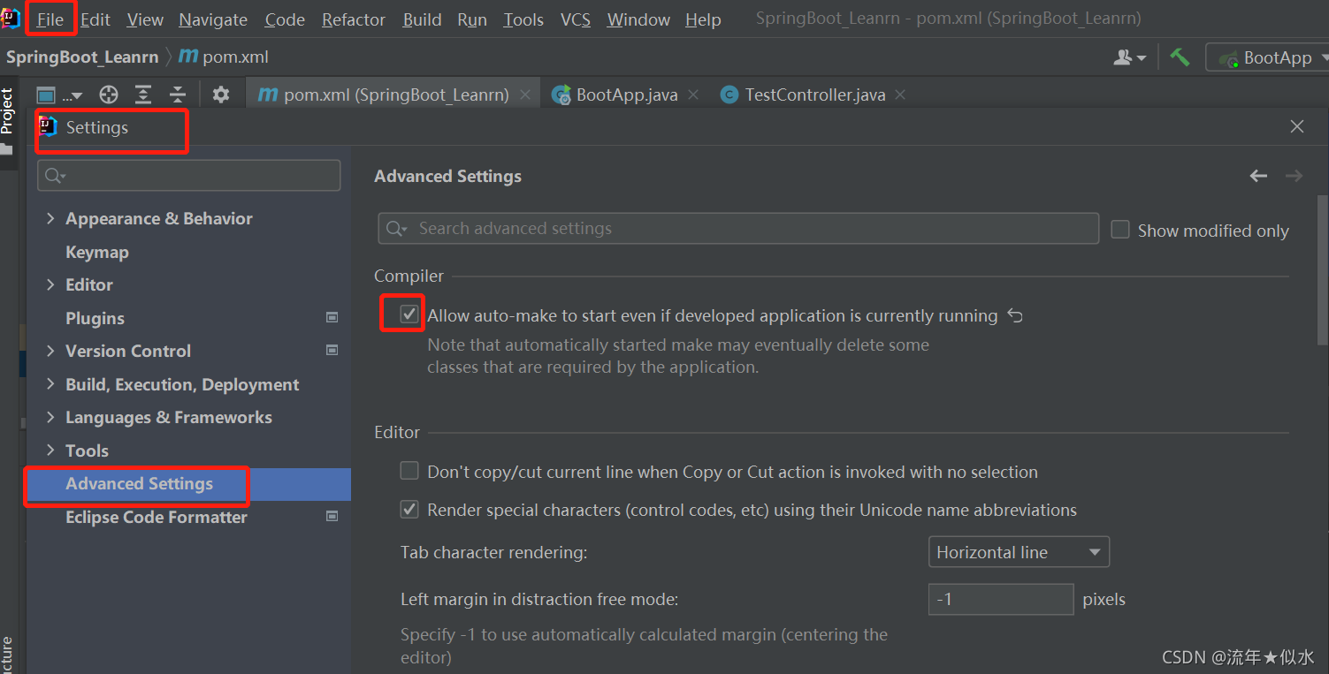The height and width of the screenshot is (674, 1329).
Task: Open BootApp run configuration dropdown
Action: tap(1269, 57)
